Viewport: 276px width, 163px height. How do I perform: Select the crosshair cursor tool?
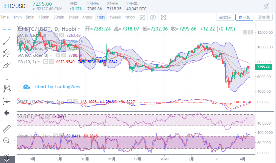7,29
